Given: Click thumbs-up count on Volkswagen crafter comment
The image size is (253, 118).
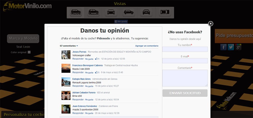Looking at the screenshot, I should click(97, 59).
